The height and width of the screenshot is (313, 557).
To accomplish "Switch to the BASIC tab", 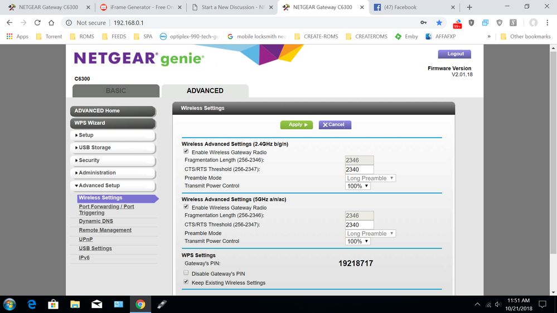I will [116, 91].
